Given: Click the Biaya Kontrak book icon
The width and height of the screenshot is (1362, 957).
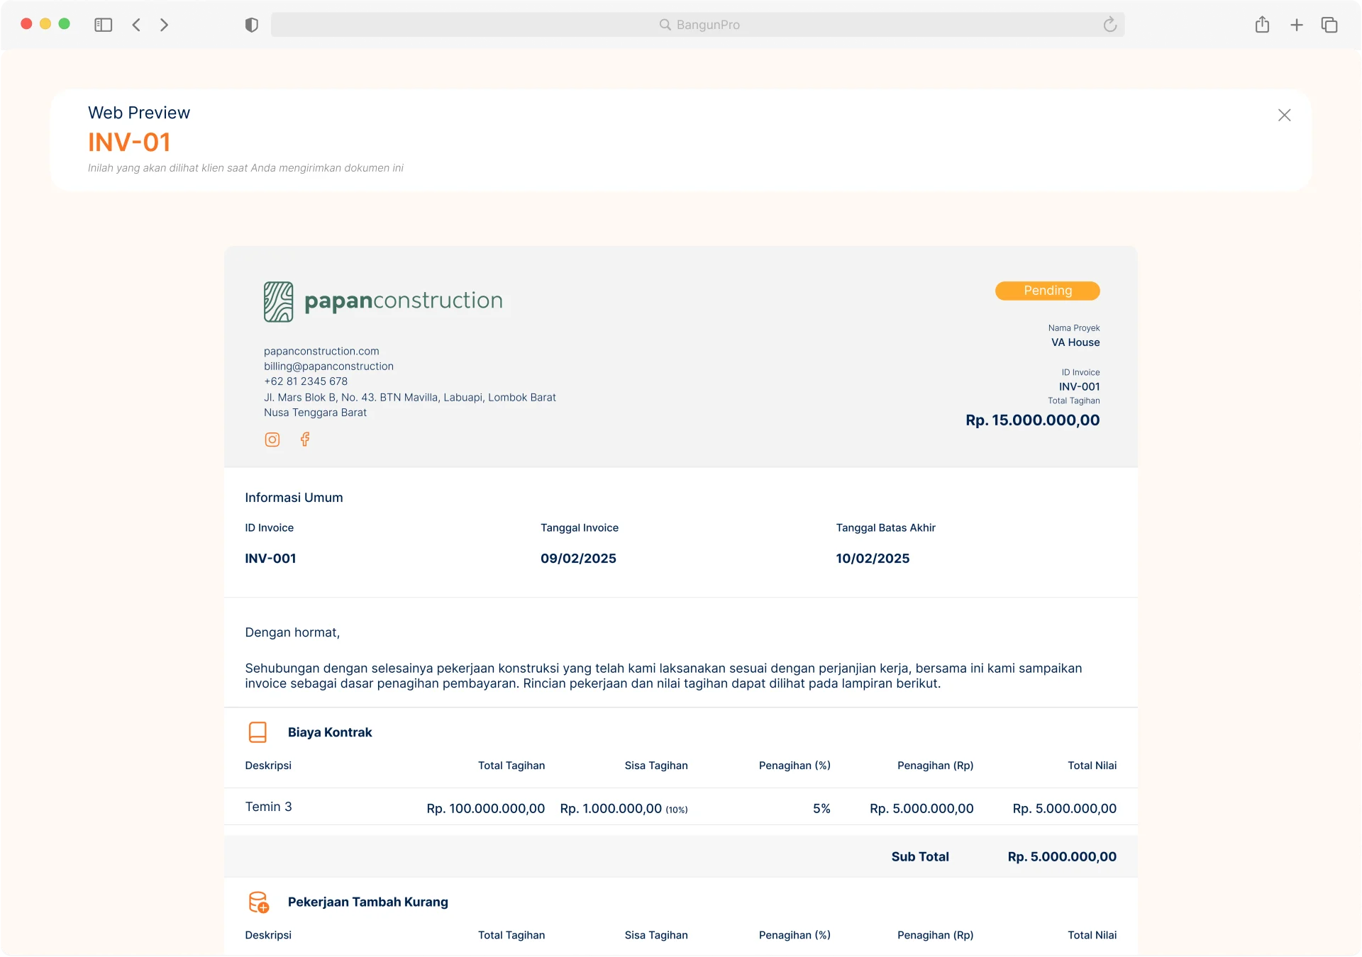Looking at the screenshot, I should point(258,732).
